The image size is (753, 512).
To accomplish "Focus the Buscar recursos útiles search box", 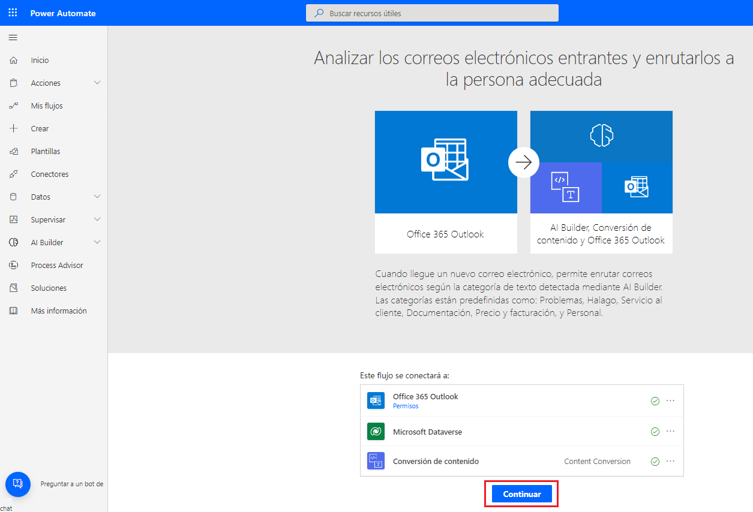I will coord(432,13).
